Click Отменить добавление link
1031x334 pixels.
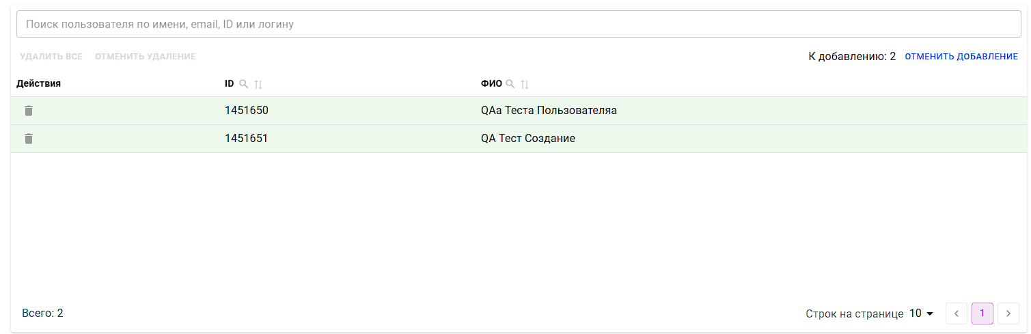click(x=961, y=57)
